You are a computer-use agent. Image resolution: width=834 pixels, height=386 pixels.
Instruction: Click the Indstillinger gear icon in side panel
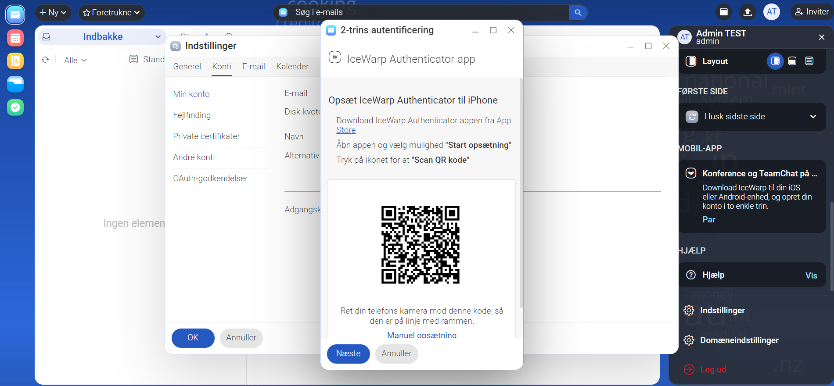[689, 311]
